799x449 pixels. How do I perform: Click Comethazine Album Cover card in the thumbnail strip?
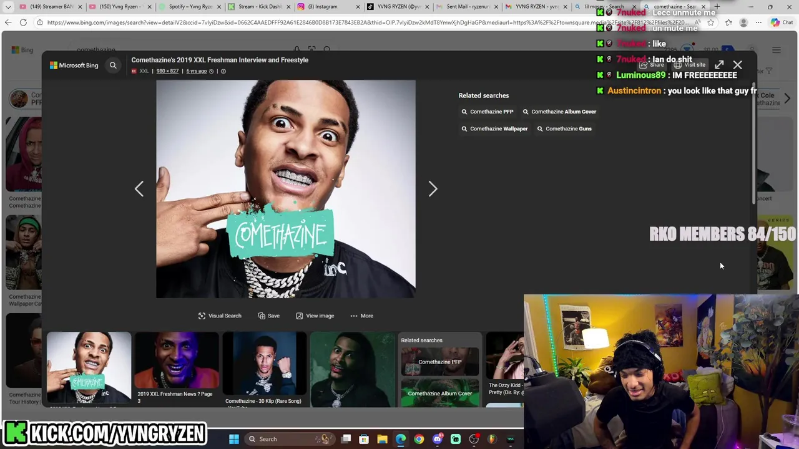440,393
